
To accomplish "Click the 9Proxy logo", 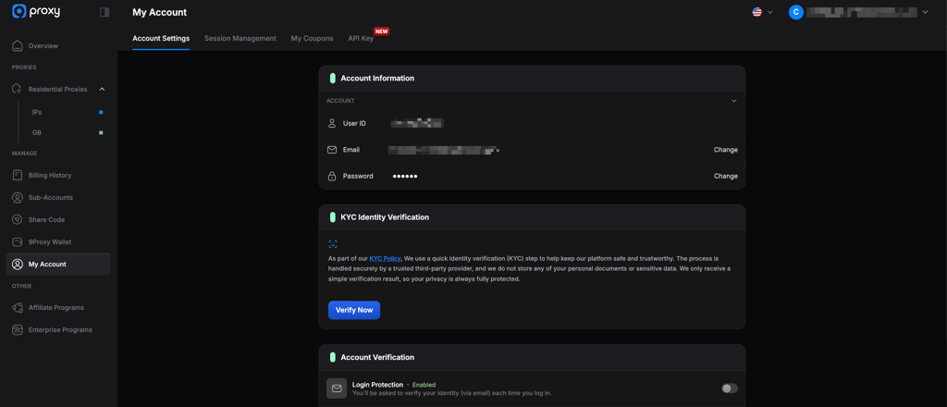I will pos(36,11).
